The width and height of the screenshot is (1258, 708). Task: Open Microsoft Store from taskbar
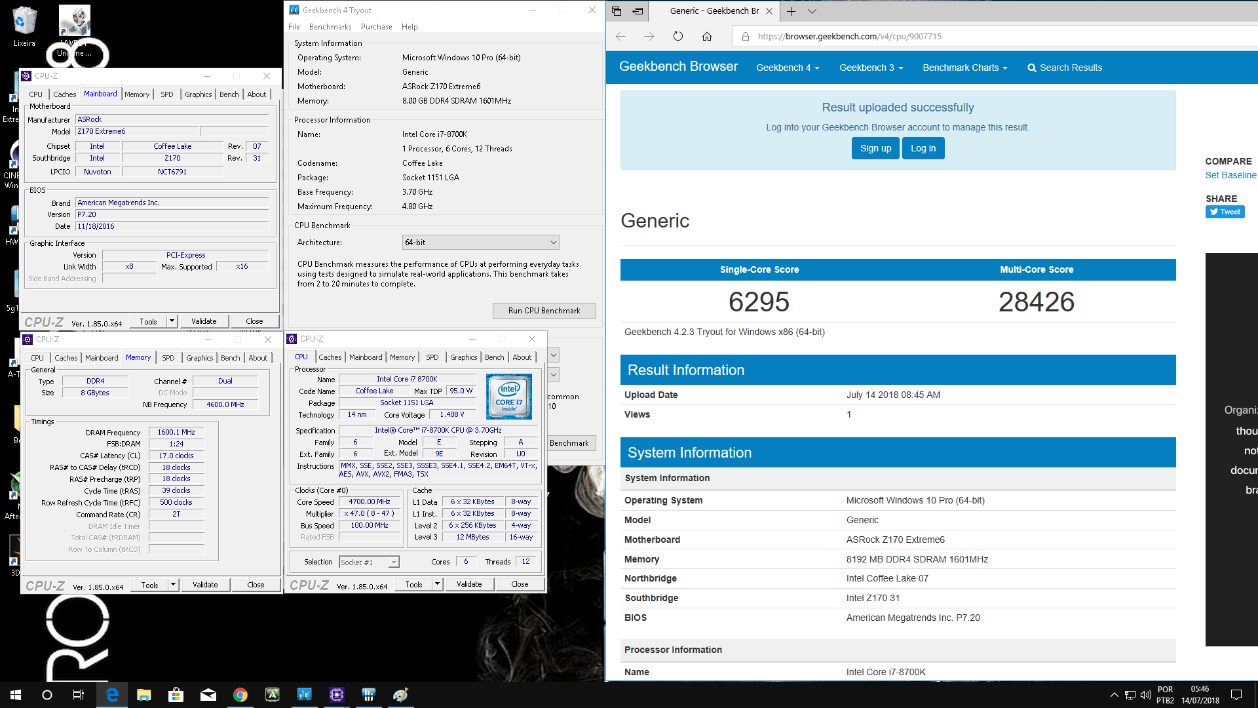click(176, 695)
